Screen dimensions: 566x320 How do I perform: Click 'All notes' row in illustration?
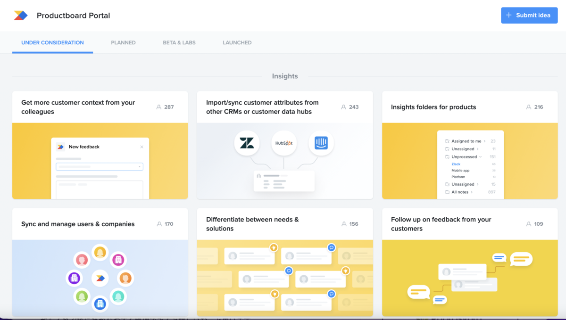pos(470,192)
